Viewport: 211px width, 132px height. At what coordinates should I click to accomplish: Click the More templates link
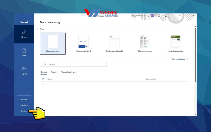(x=180, y=59)
